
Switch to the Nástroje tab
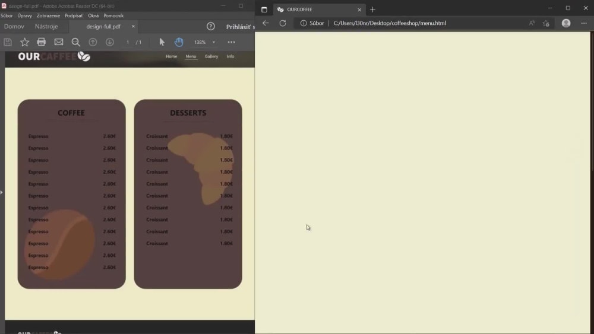(x=46, y=26)
